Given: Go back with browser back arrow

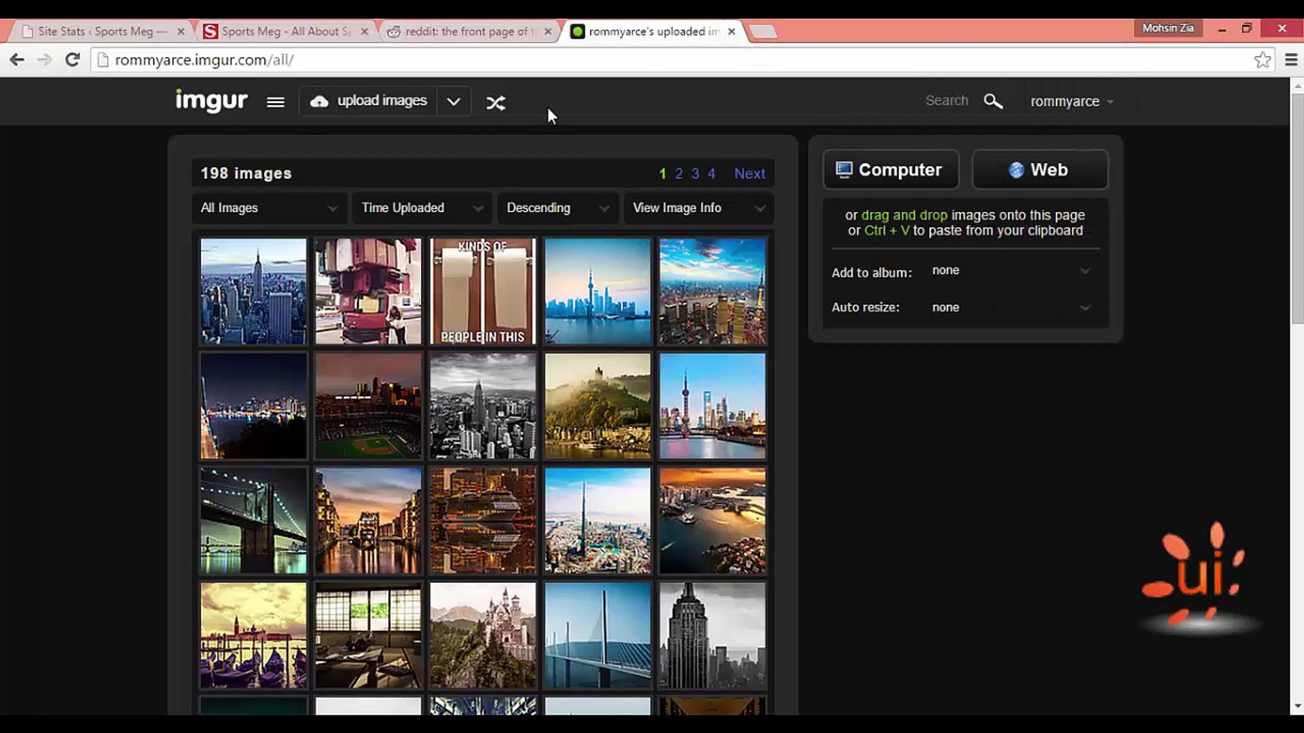Looking at the screenshot, I should pos(17,60).
